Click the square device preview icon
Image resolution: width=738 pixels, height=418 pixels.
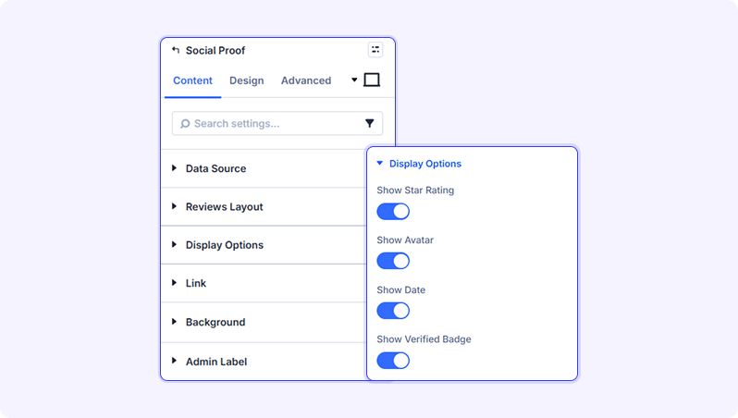point(372,80)
